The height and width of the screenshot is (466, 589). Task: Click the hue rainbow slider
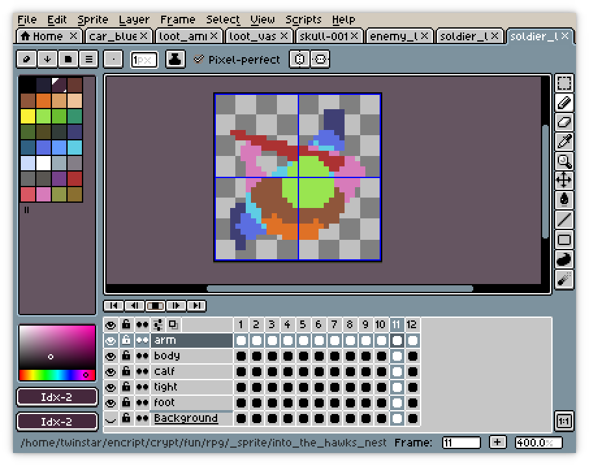(57, 375)
